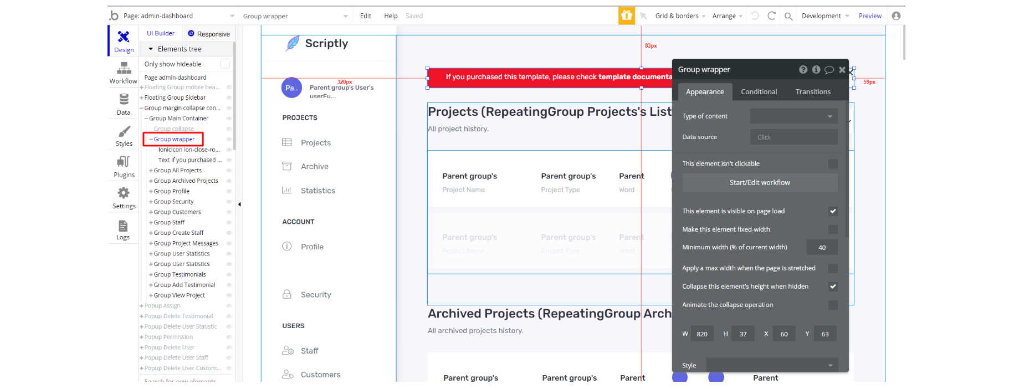The height and width of the screenshot is (389, 1014).
Task: Expand Group Profile in elements tree
Action: pos(151,191)
